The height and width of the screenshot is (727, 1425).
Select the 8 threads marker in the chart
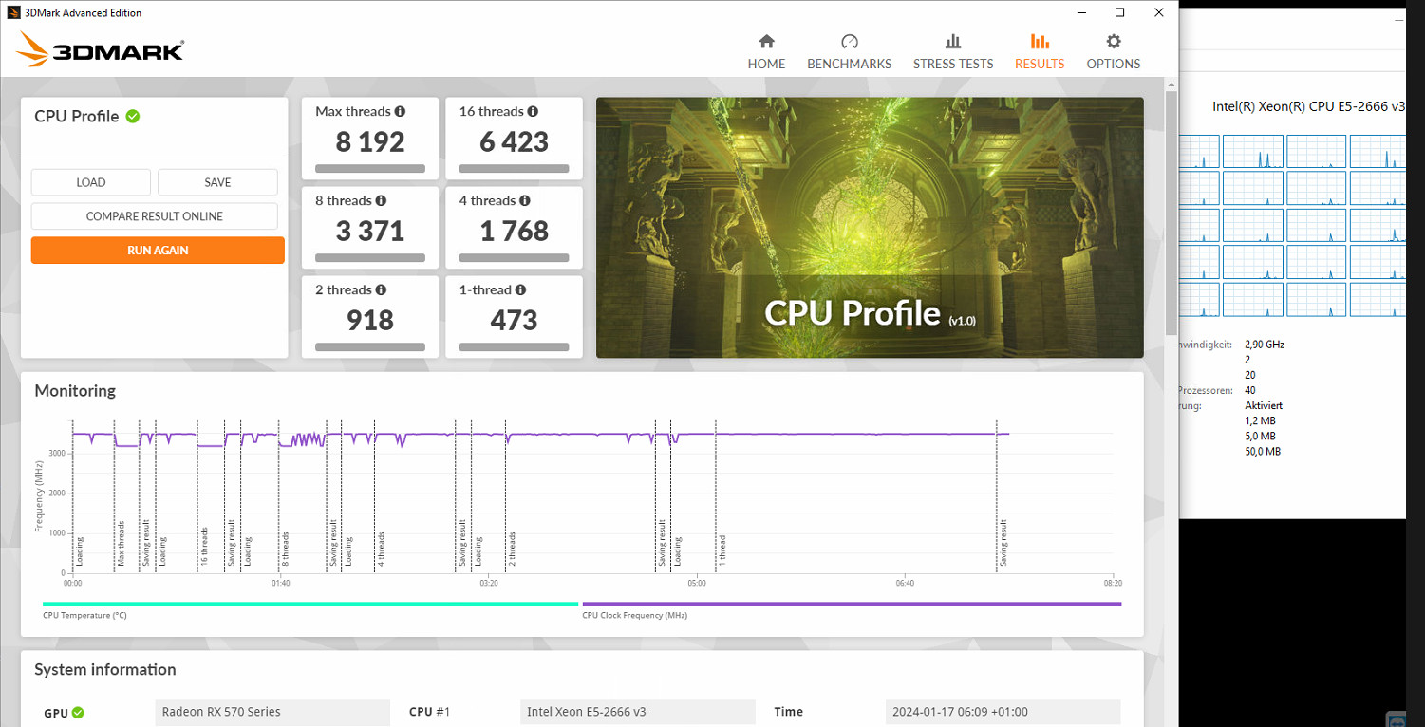(285, 550)
